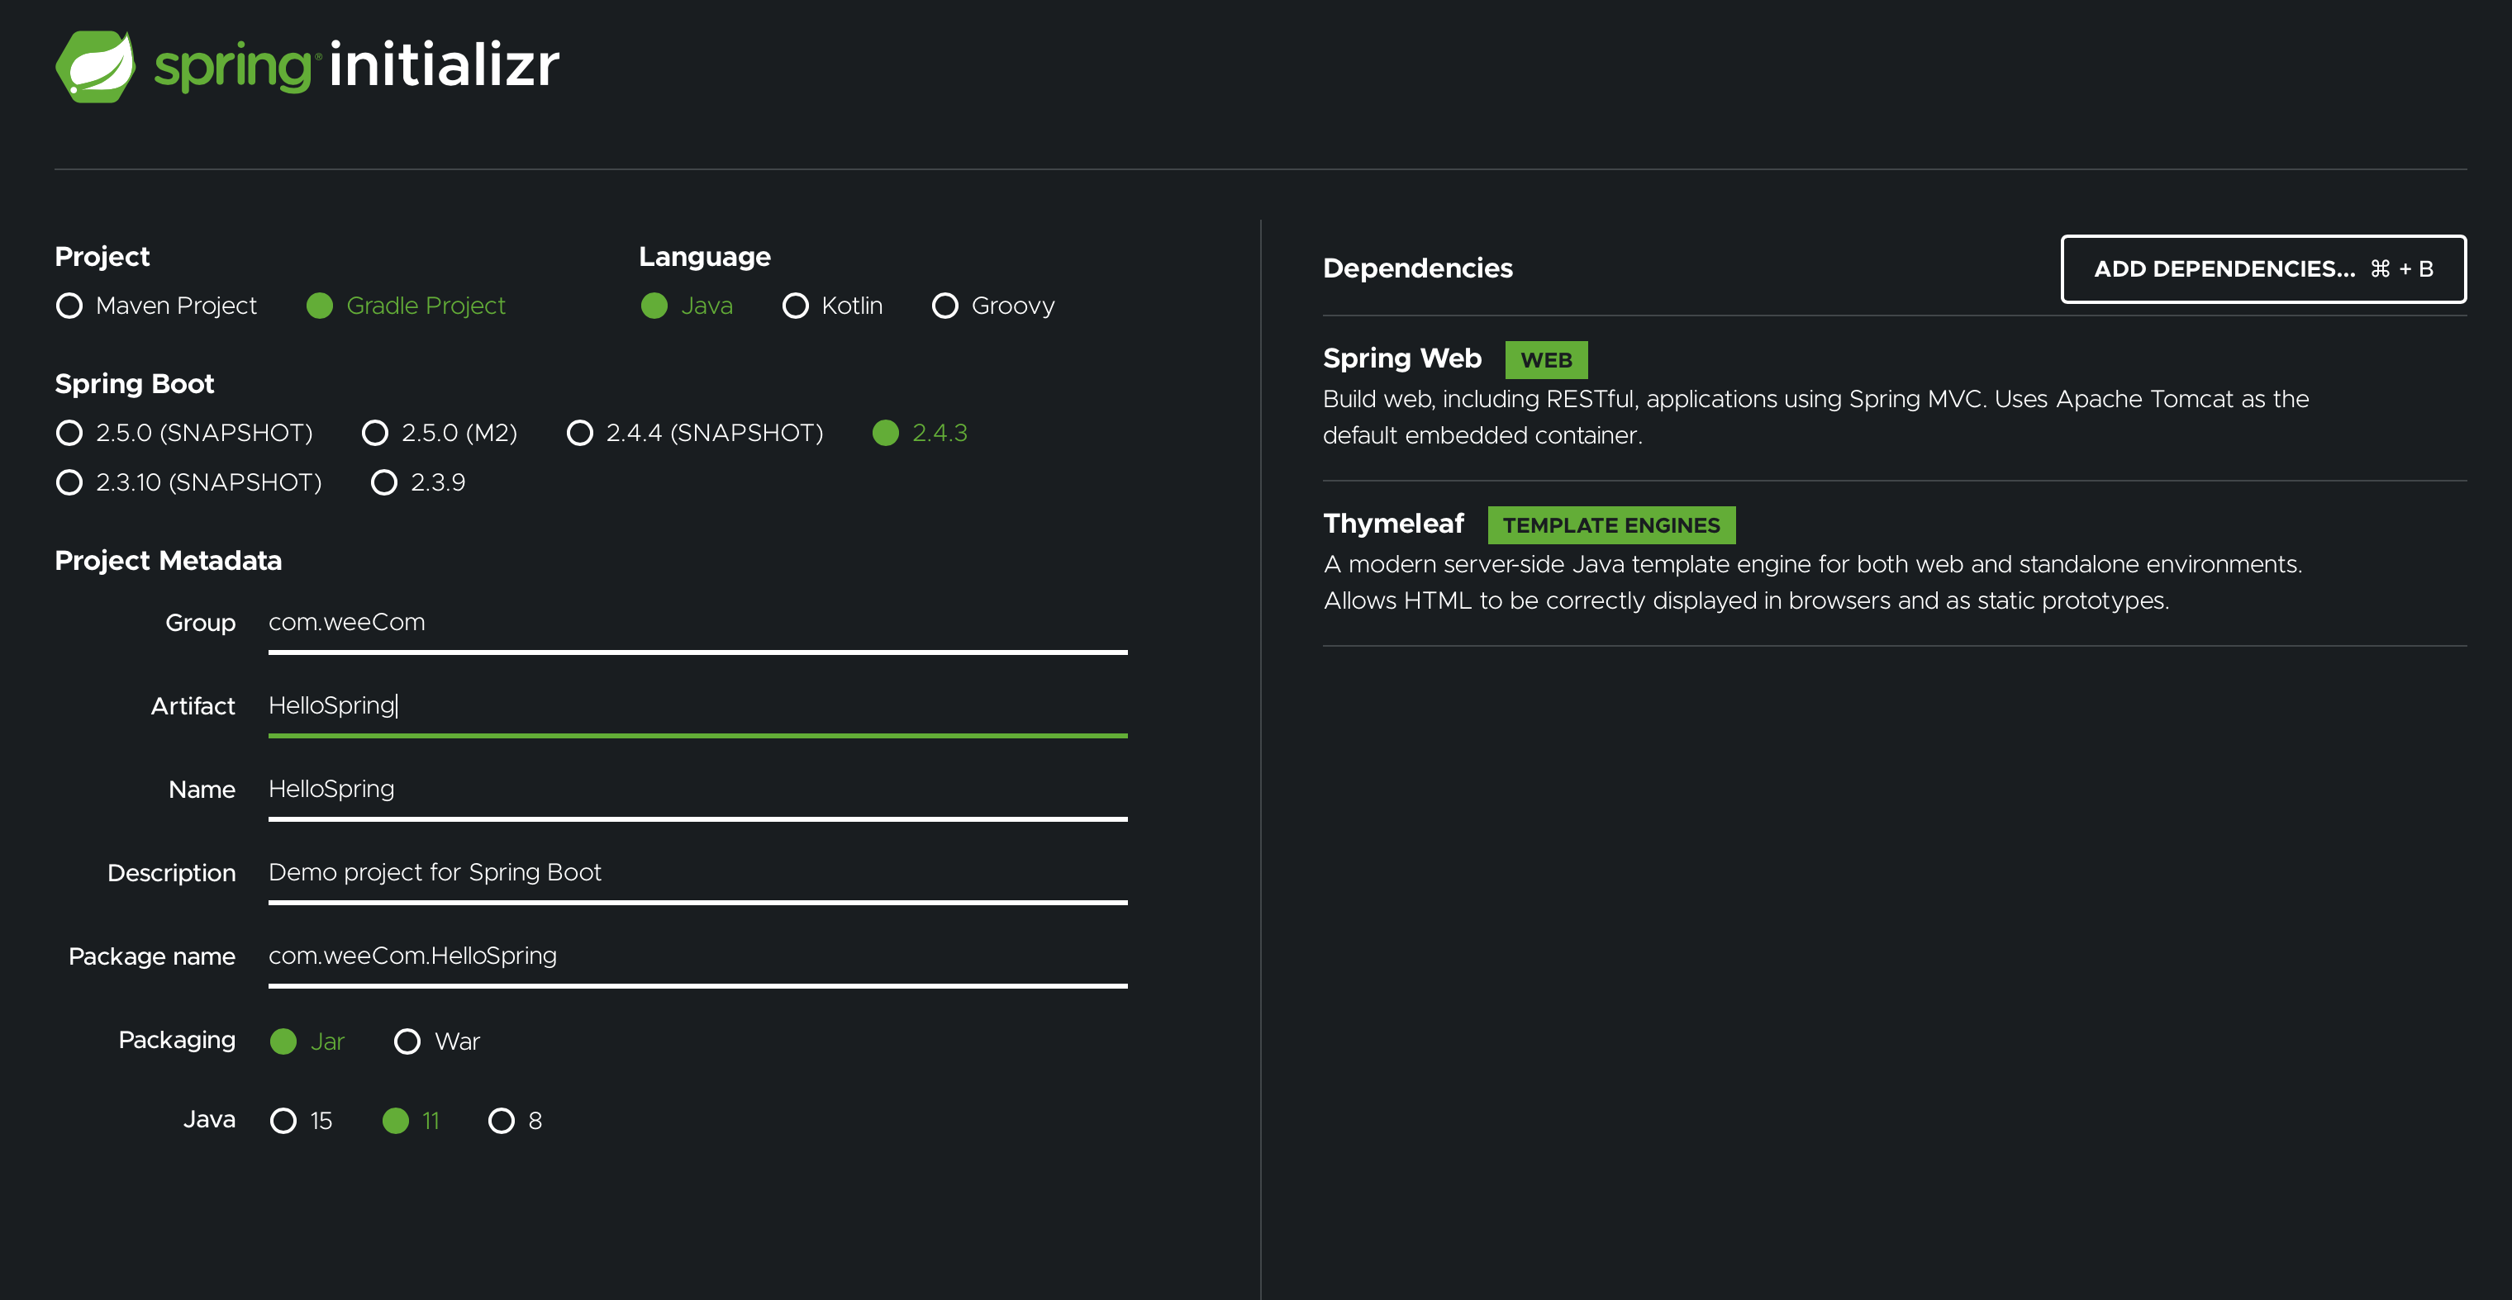
Task: Select Jar packaging option
Action: [283, 1041]
